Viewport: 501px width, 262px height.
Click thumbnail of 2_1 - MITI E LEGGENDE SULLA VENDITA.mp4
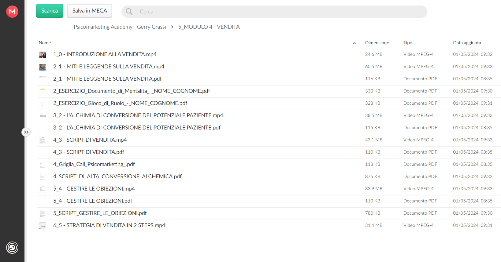click(43, 67)
